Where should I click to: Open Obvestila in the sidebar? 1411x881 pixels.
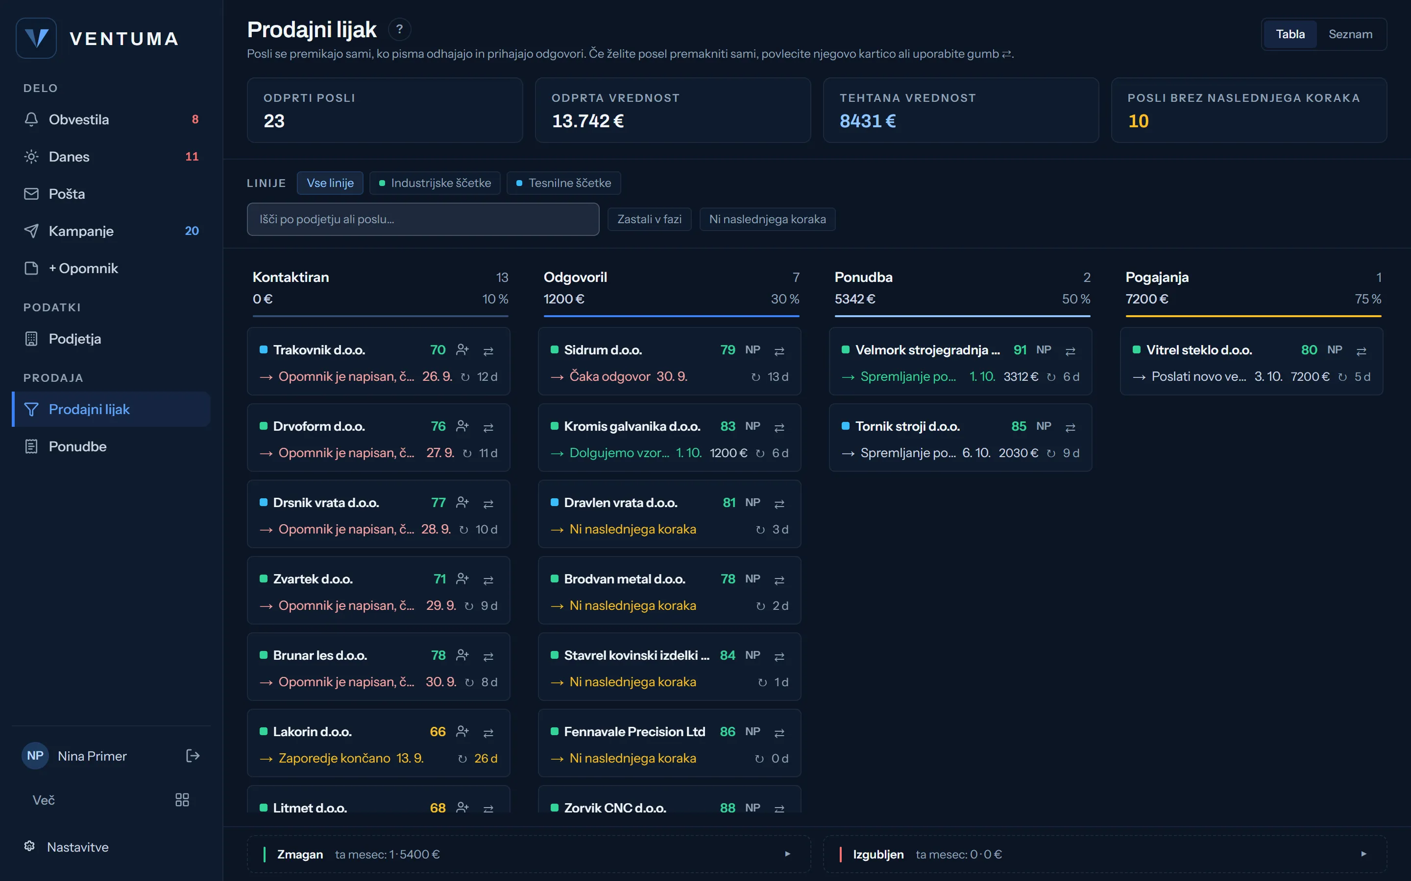point(111,119)
